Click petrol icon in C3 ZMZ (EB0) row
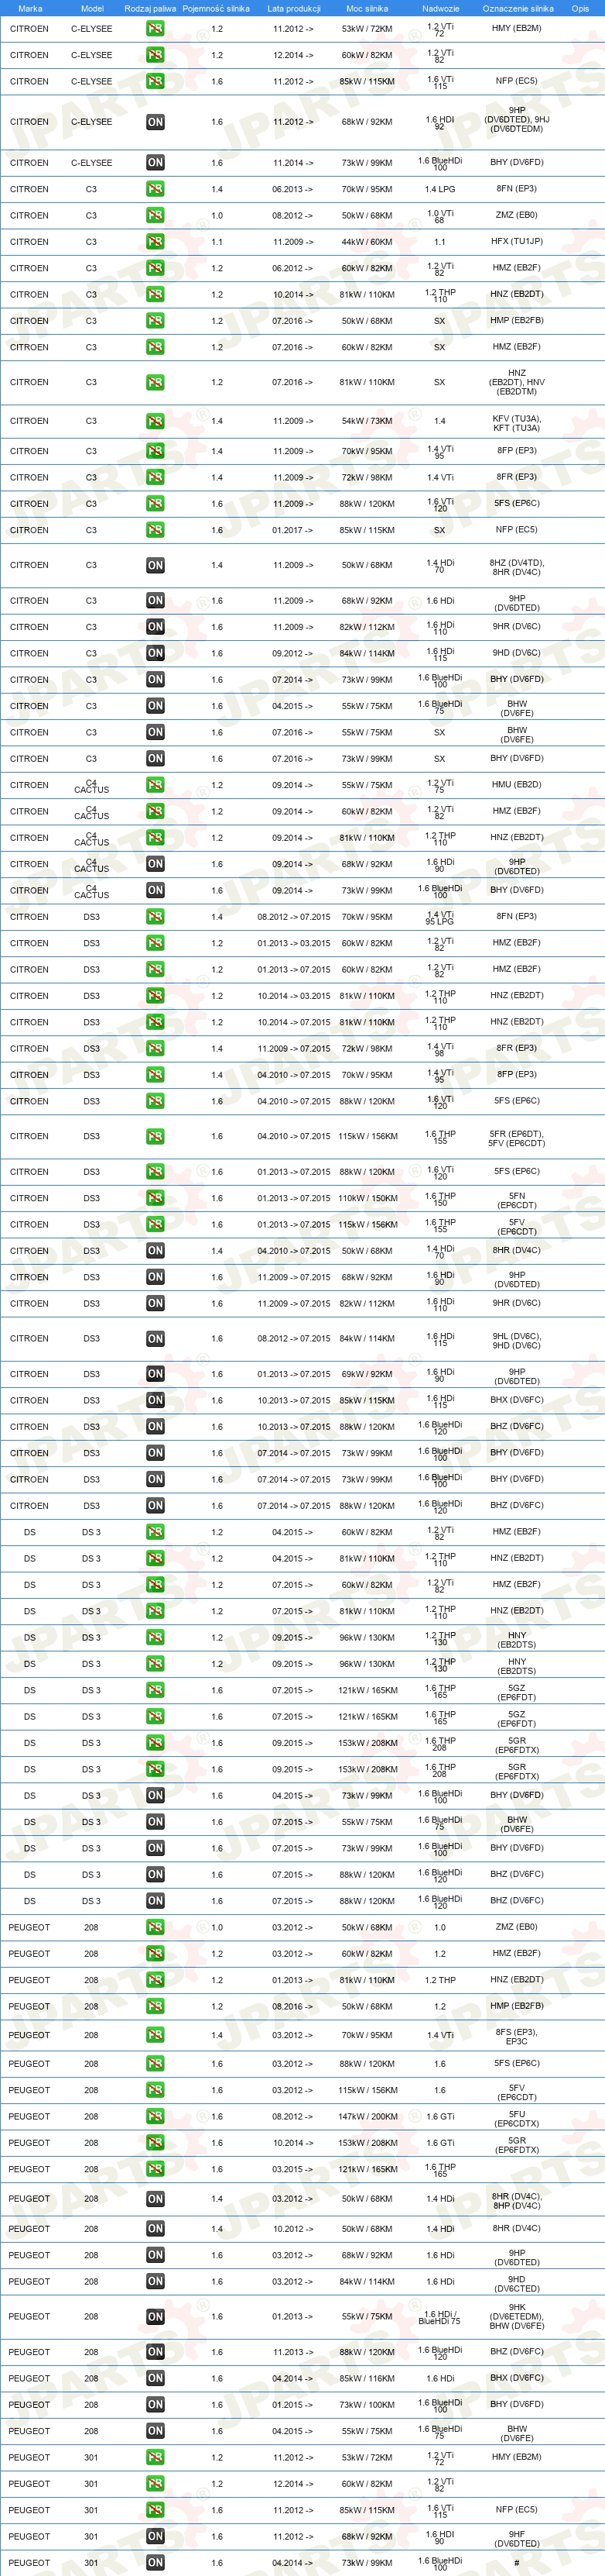 click(x=155, y=215)
